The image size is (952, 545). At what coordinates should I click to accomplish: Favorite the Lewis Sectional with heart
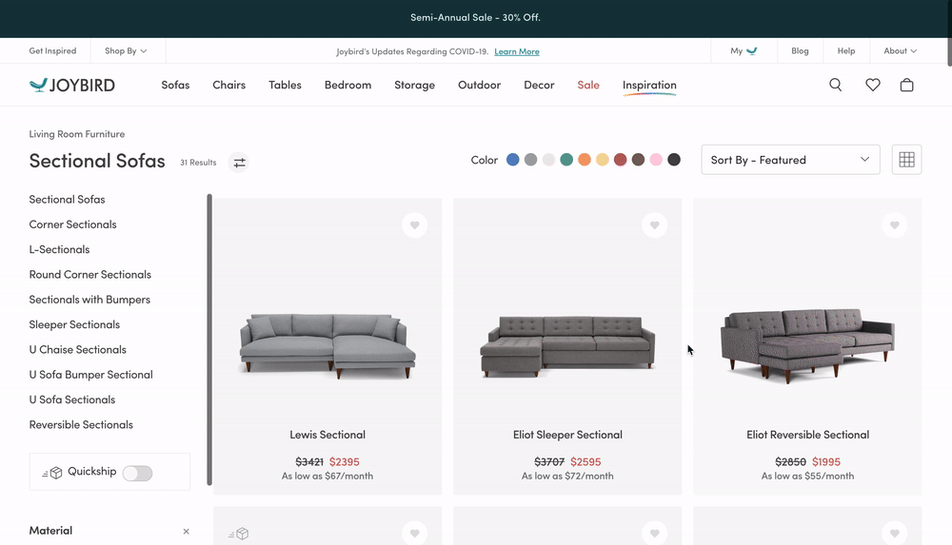click(x=415, y=225)
